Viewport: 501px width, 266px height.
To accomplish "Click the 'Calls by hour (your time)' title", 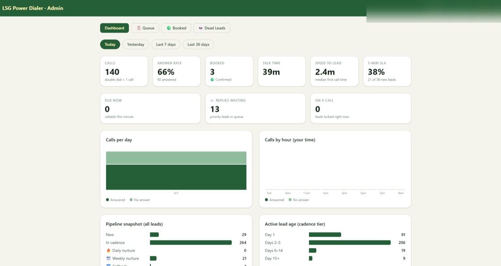I will click(290, 140).
